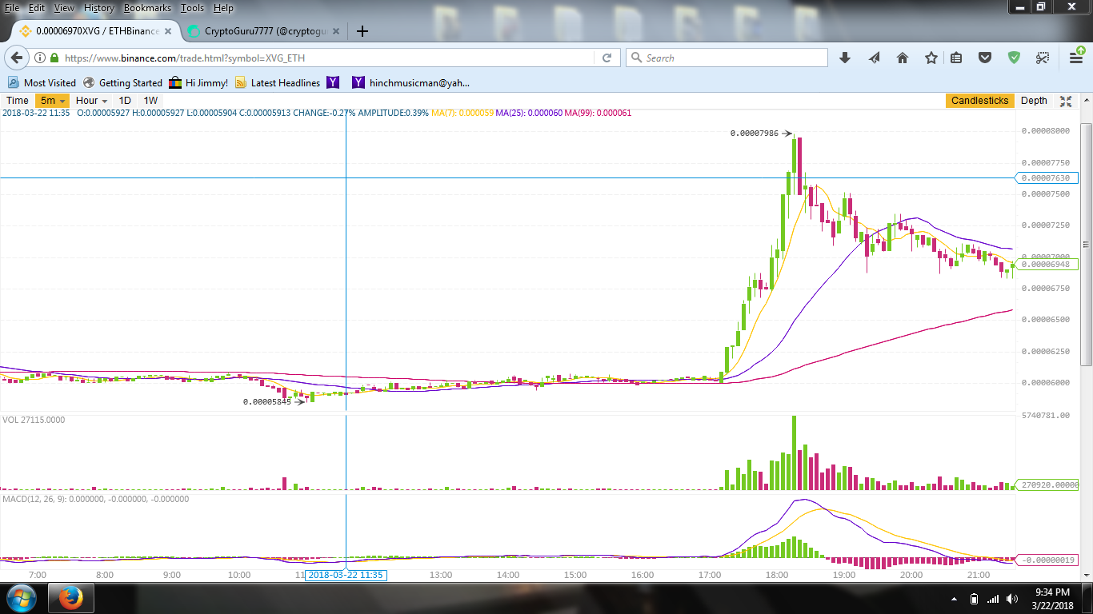Expand the Hour interval dropdown
This screenshot has width=1093, height=614.
92,101
